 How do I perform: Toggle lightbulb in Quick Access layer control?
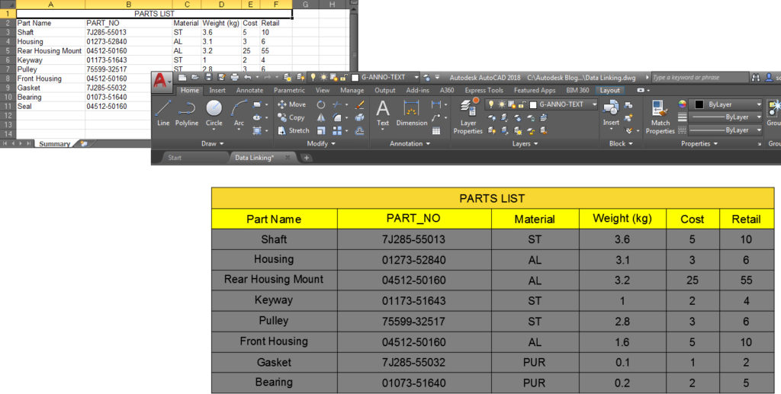(313, 77)
